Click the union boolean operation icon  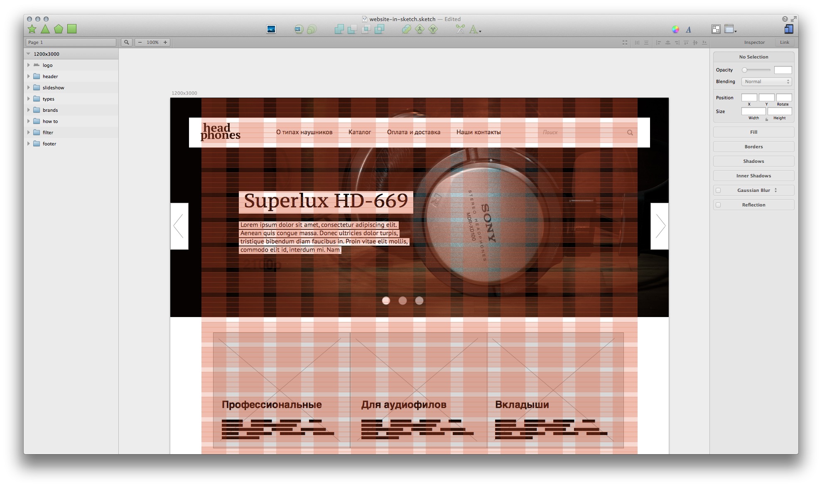pyautogui.click(x=339, y=29)
